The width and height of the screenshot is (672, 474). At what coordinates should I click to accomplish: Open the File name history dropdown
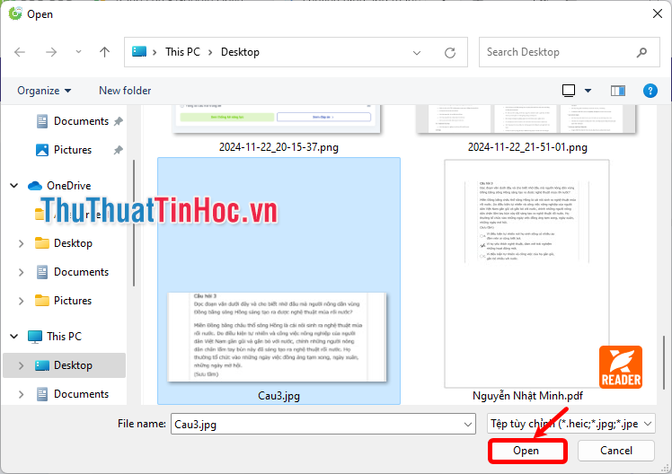tap(468, 425)
